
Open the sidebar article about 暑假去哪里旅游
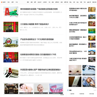click(x=78, y=31)
